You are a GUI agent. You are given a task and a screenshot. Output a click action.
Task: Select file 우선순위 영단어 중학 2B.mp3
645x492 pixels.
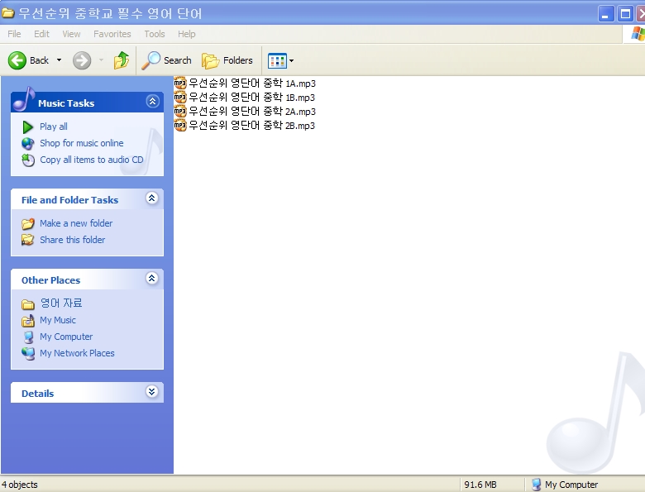251,125
